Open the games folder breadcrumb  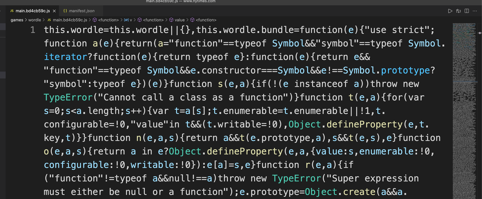tap(17, 20)
